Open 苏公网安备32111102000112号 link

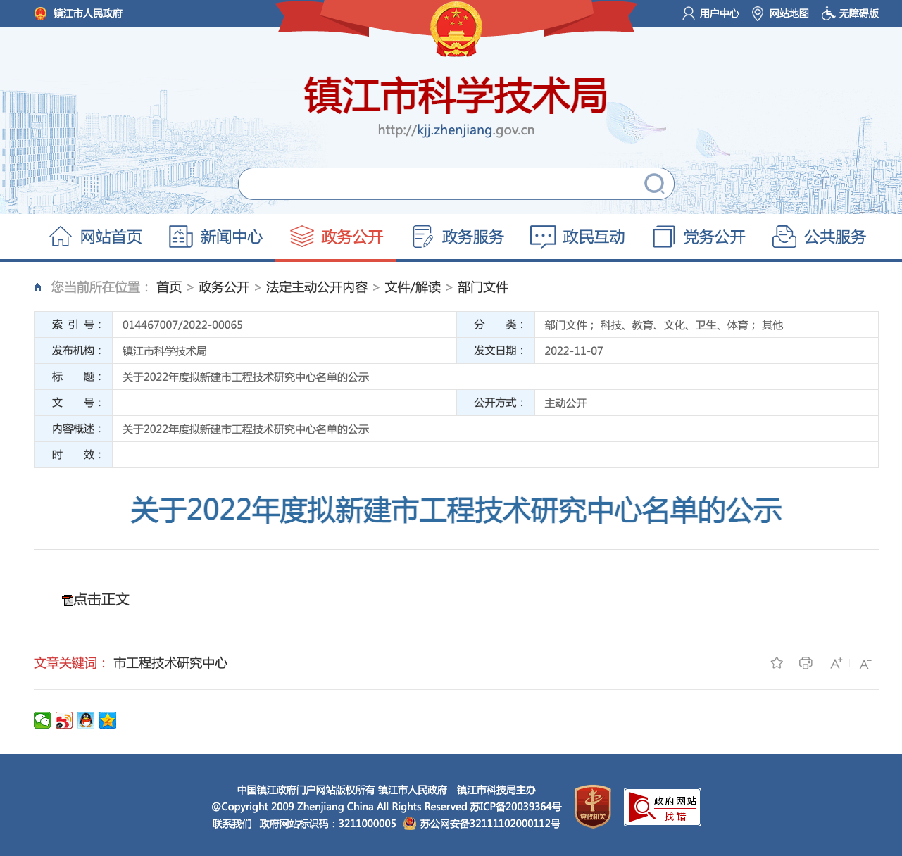pyautogui.click(x=490, y=824)
